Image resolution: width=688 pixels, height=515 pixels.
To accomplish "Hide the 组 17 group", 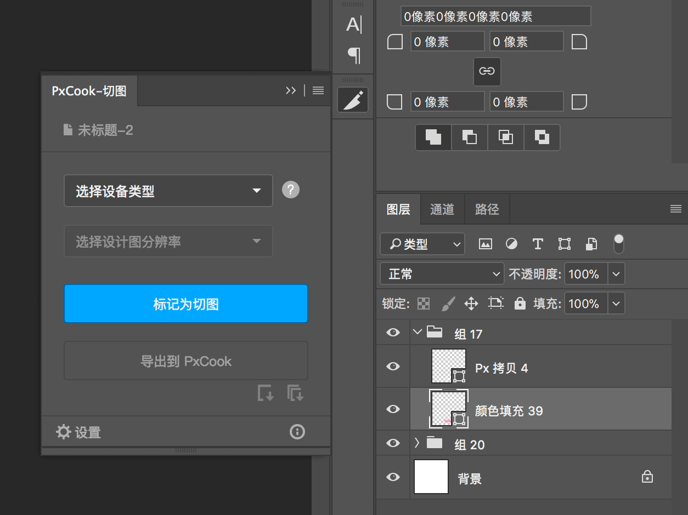I will (393, 333).
